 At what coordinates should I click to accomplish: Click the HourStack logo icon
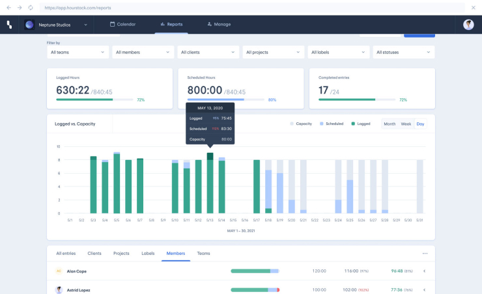pos(10,25)
